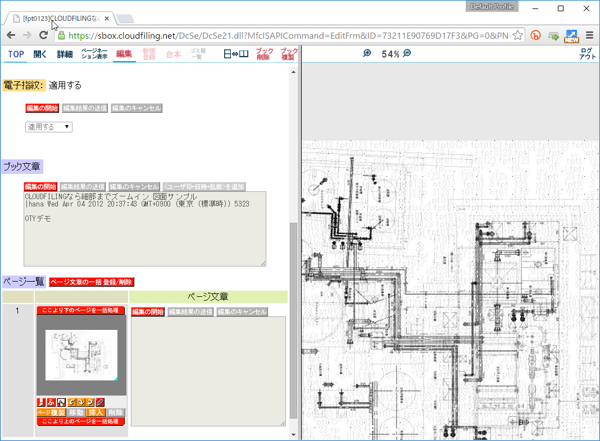Open the TOP menu item
Viewport: 600px width, 441px height.
coord(16,54)
